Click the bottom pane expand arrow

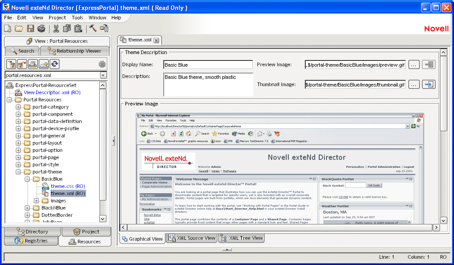coord(227,249)
